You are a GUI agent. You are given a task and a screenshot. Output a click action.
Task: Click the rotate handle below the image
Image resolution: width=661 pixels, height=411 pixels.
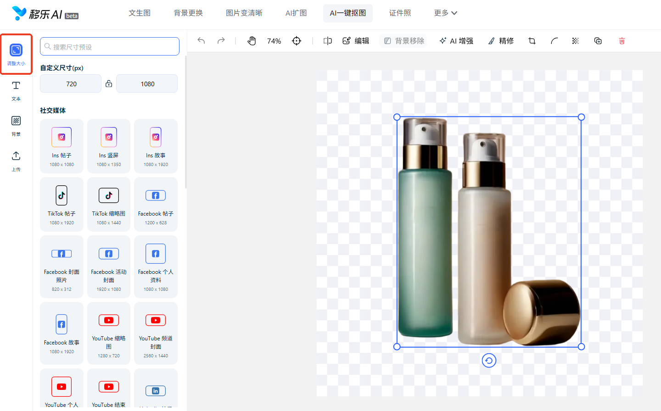[489, 361]
